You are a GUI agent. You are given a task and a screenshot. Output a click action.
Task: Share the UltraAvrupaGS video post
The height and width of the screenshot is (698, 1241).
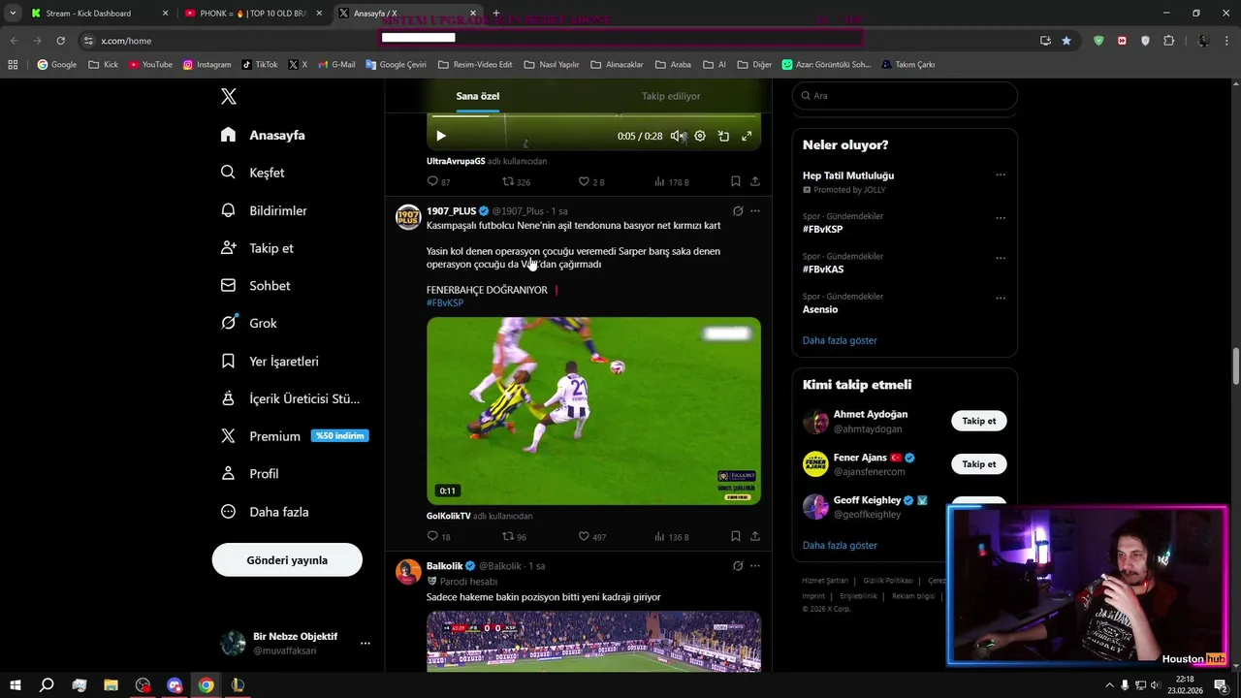[x=755, y=181]
